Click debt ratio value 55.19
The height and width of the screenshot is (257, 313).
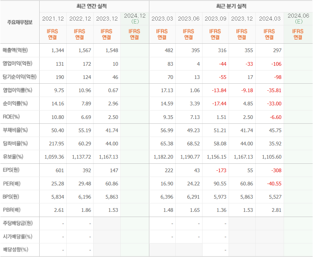(85, 130)
